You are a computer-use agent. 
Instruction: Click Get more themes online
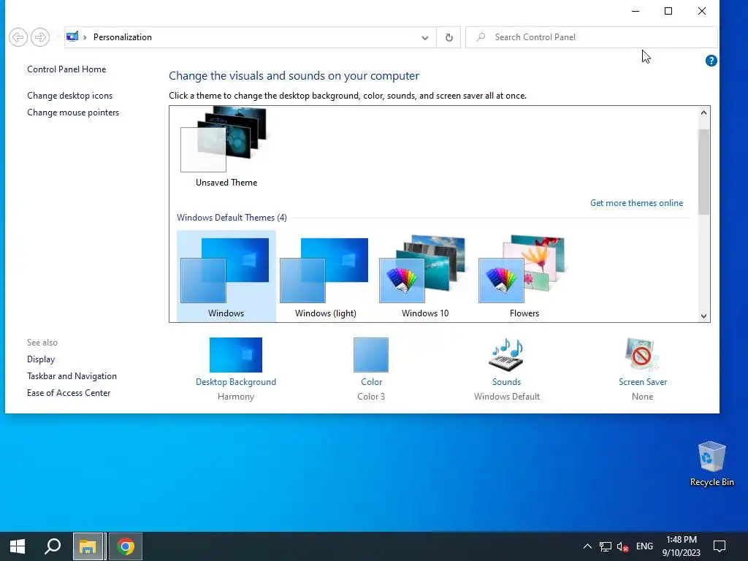pos(636,203)
